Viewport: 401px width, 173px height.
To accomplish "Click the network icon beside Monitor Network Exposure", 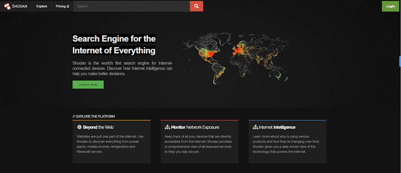I will click(168, 127).
